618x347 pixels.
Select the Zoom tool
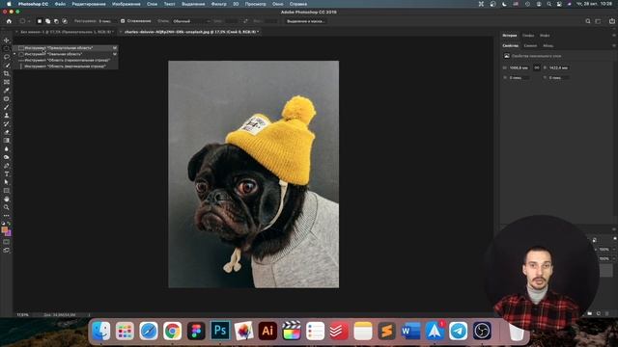[x=7, y=207]
